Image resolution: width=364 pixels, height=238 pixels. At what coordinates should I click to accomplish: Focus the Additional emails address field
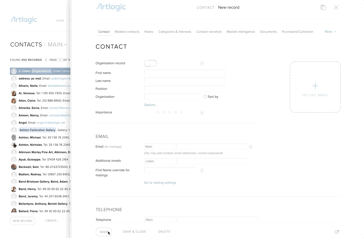point(212,161)
